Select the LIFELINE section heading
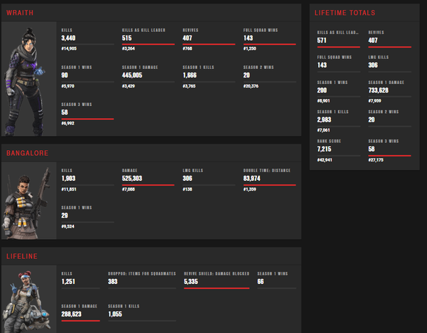Image resolution: width=427 pixels, height=333 pixels. pyautogui.click(x=22, y=256)
